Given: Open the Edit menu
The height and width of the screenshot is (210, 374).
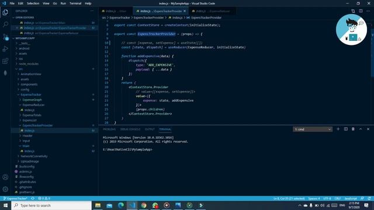Looking at the screenshot, I should (20, 3).
